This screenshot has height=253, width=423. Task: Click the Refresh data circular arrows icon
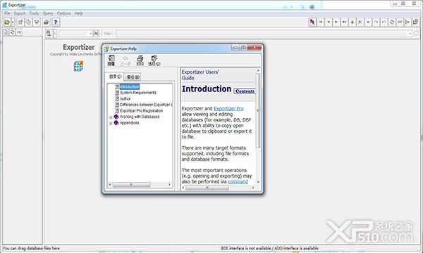pos(392,22)
